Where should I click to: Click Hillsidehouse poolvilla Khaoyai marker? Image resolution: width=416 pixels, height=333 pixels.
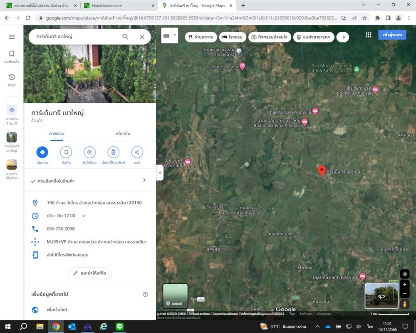click(375, 90)
